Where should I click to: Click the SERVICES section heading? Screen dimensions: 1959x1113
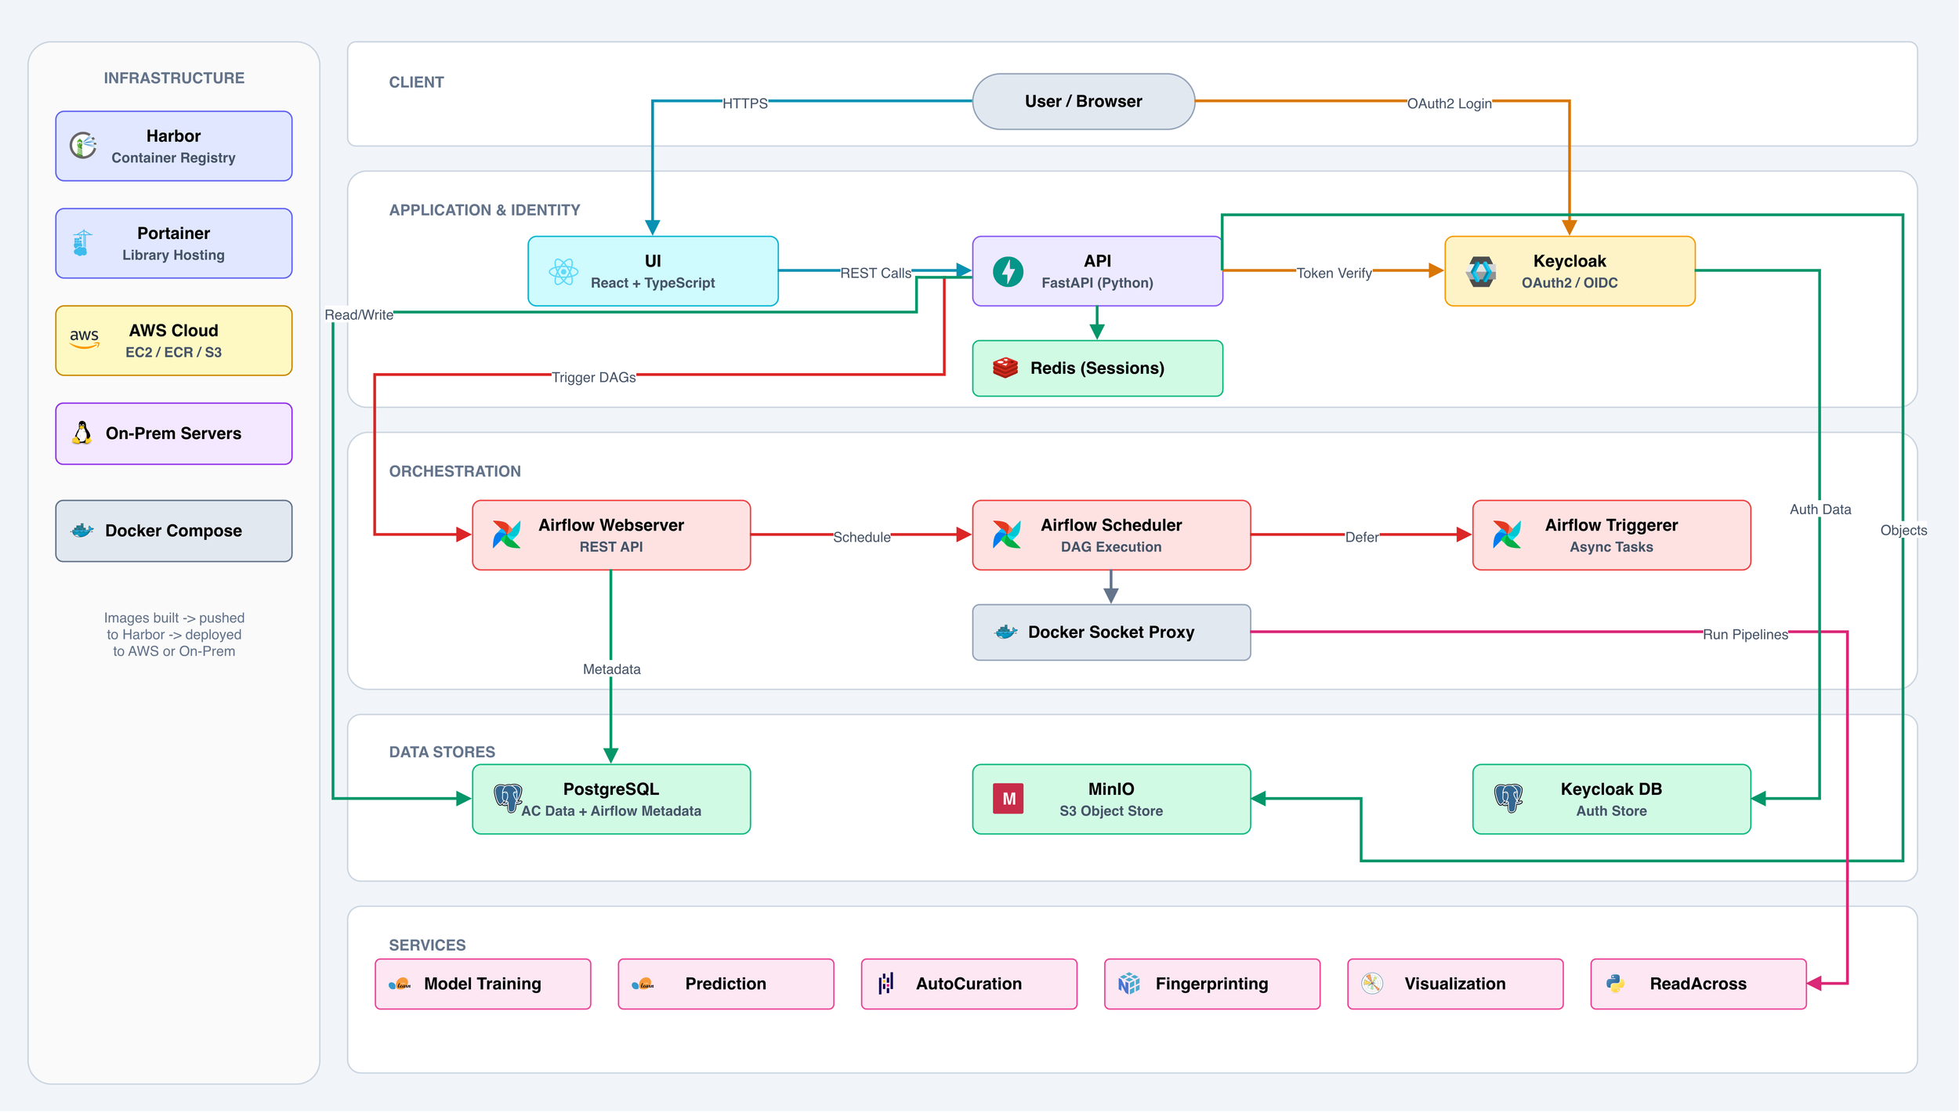click(428, 945)
